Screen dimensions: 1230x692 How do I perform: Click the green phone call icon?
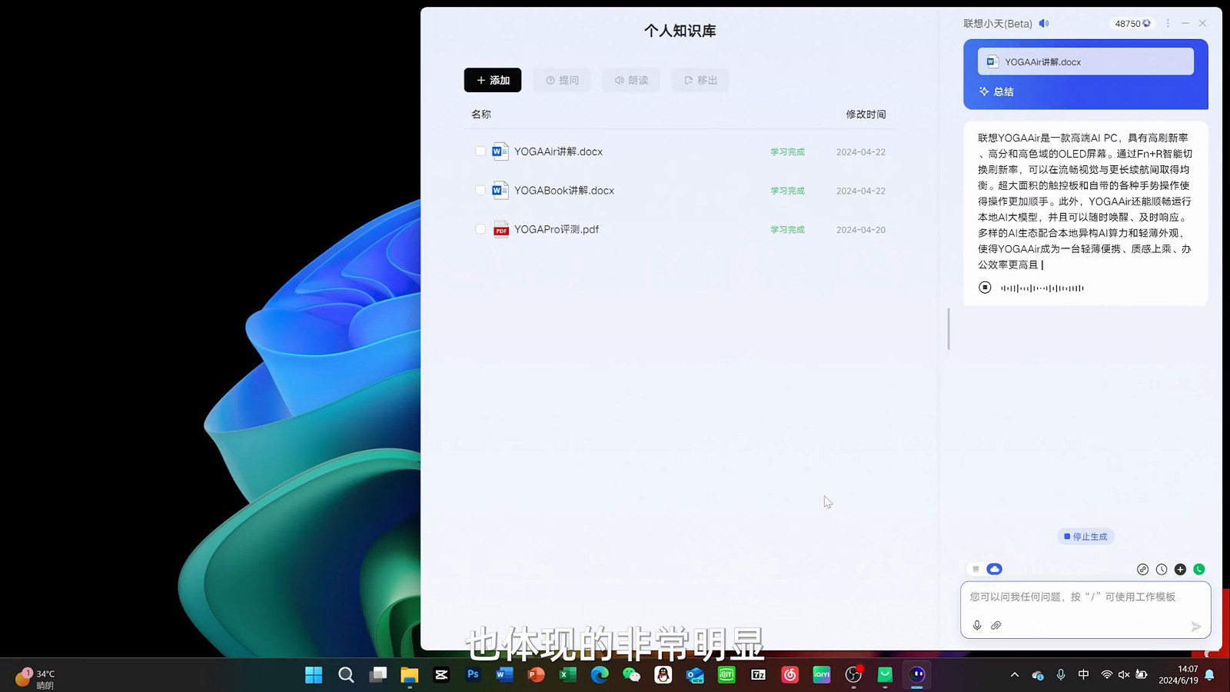(x=1199, y=570)
